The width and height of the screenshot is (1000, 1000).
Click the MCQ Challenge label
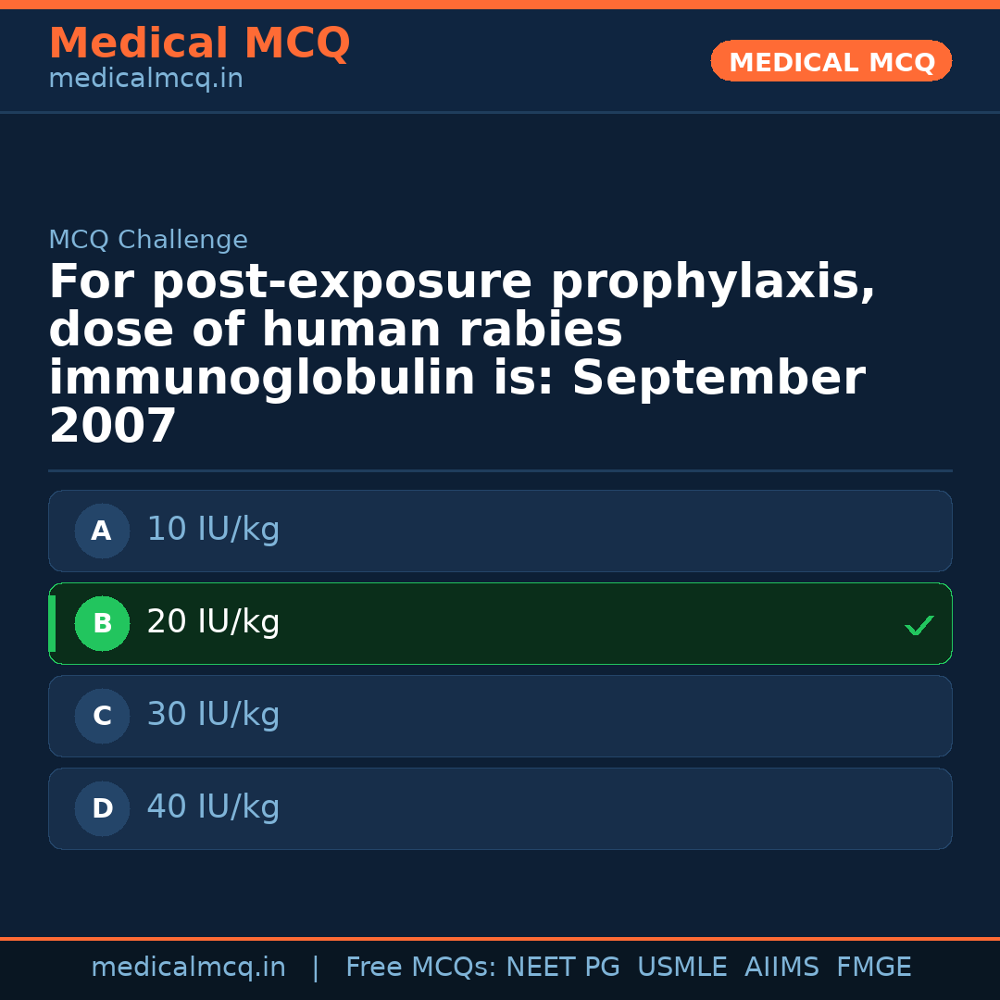(148, 241)
